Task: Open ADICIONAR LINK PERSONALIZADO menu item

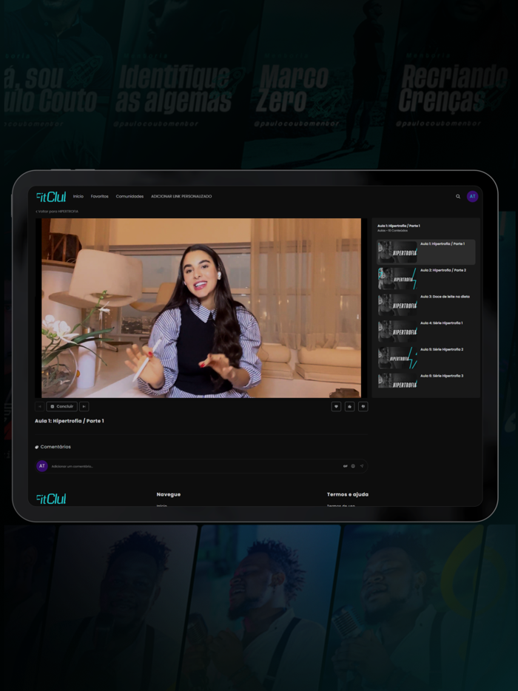Action: pos(181,197)
